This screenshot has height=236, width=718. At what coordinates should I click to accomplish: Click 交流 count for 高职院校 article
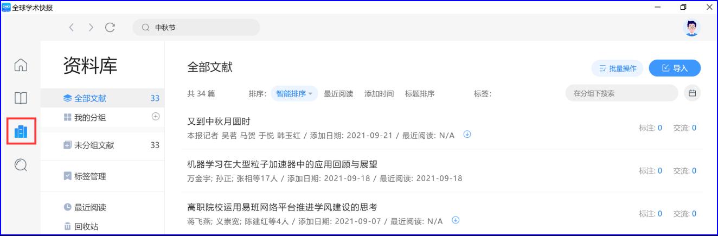click(685, 214)
